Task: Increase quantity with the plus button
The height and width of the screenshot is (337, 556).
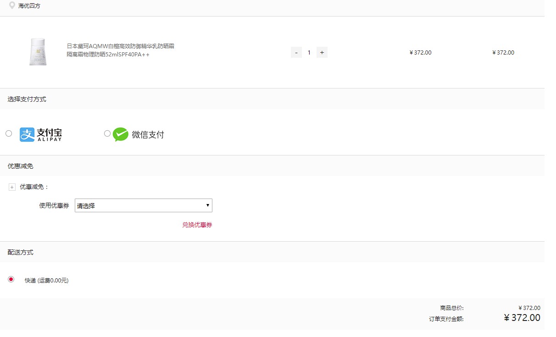Action: point(322,52)
